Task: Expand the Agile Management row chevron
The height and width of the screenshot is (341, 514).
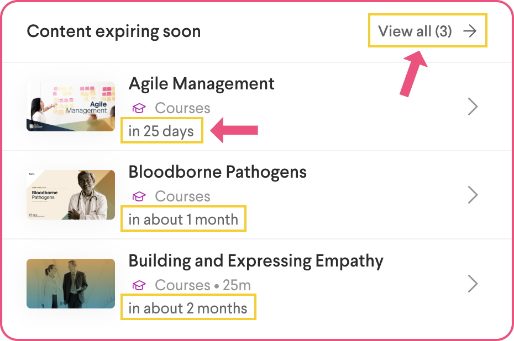Action: click(x=472, y=106)
